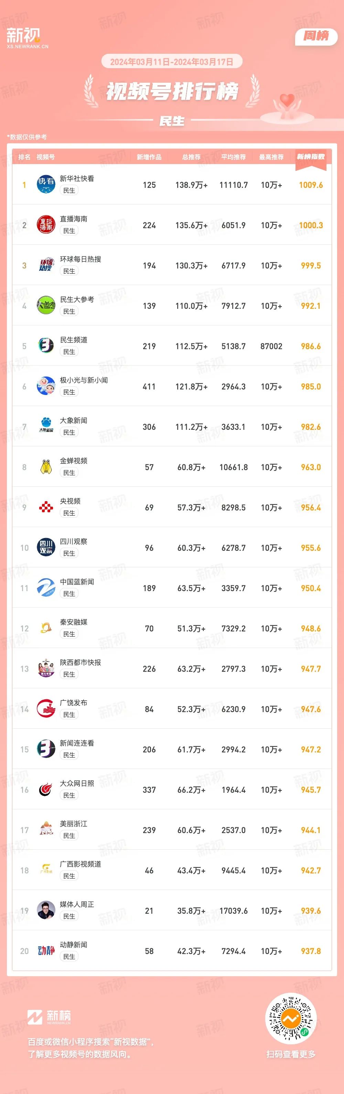Click the 新华社快看 account avatar
Screen dimensions: 344x1094
click(x=46, y=184)
